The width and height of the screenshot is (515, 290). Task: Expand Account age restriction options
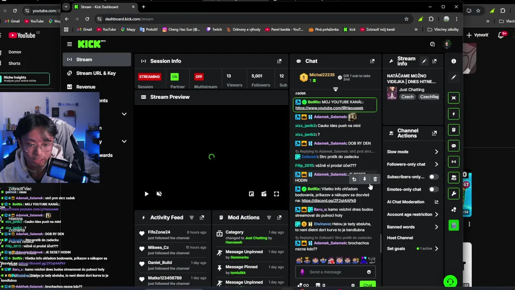[x=437, y=215]
